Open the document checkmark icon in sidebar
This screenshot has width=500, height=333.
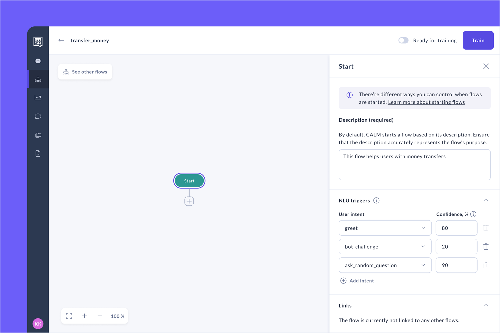point(38,153)
